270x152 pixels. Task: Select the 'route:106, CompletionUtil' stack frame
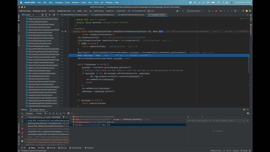[x=47, y=121]
